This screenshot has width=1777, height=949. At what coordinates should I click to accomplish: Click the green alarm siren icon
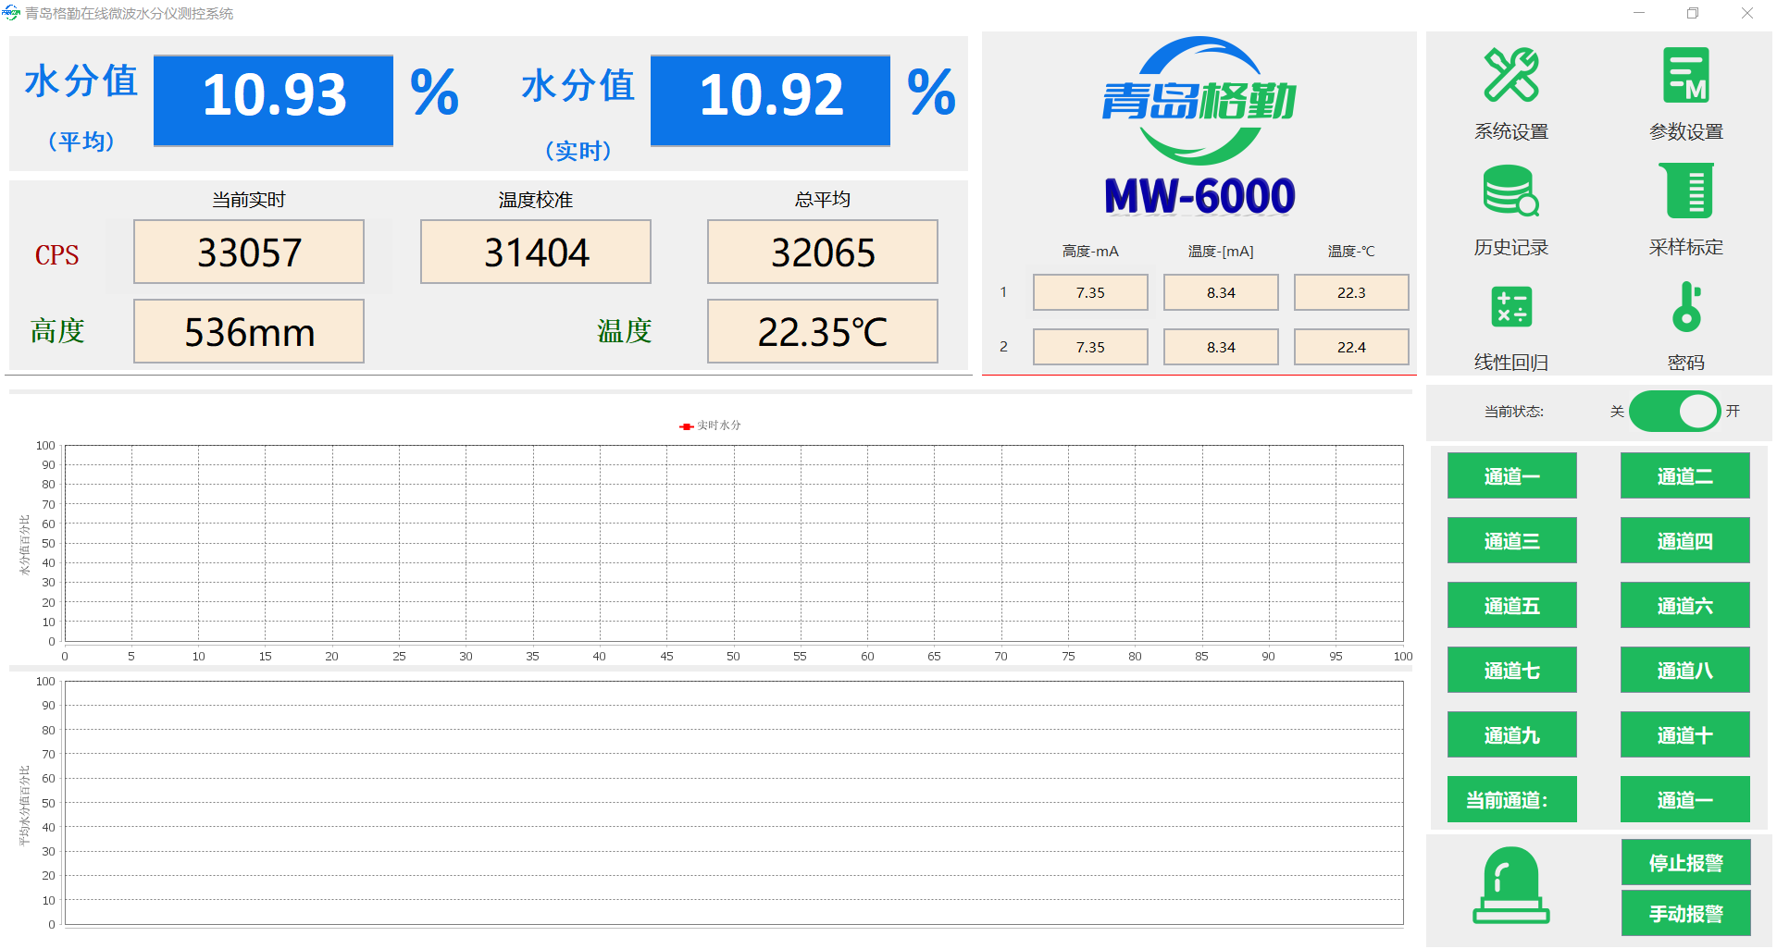point(1510,885)
